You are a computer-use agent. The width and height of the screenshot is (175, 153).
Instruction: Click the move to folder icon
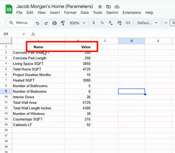108,7
